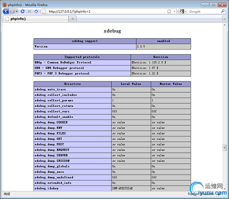Screen dimensions: 229x199
Task: Click the xdebug.dump.POST directive
Action: pos(73,144)
